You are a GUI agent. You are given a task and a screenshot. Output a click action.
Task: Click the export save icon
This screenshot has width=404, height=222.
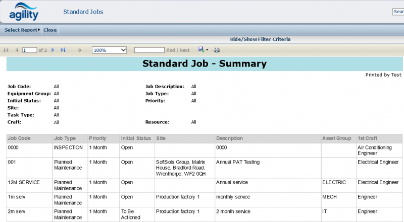point(201,50)
